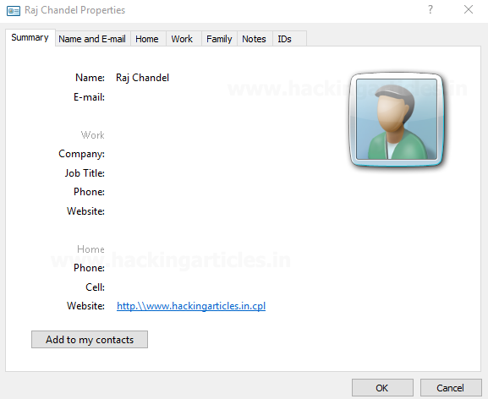This screenshot has width=488, height=399.
Task: Click the Job Title: label
Action: click(x=85, y=173)
